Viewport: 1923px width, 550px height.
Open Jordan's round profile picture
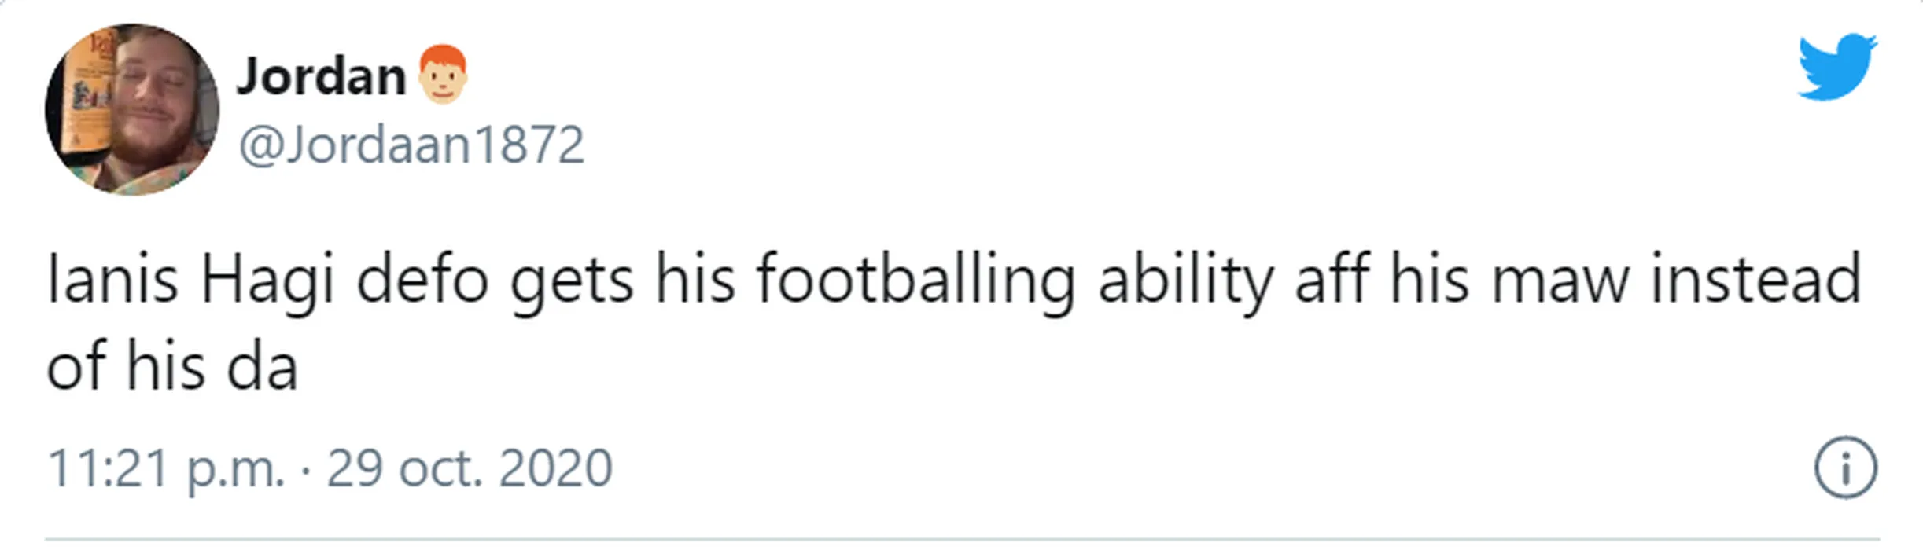tap(132, 110)
